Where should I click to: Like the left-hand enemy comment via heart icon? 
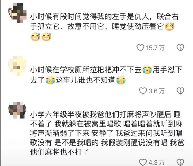(x=140, y=48)
